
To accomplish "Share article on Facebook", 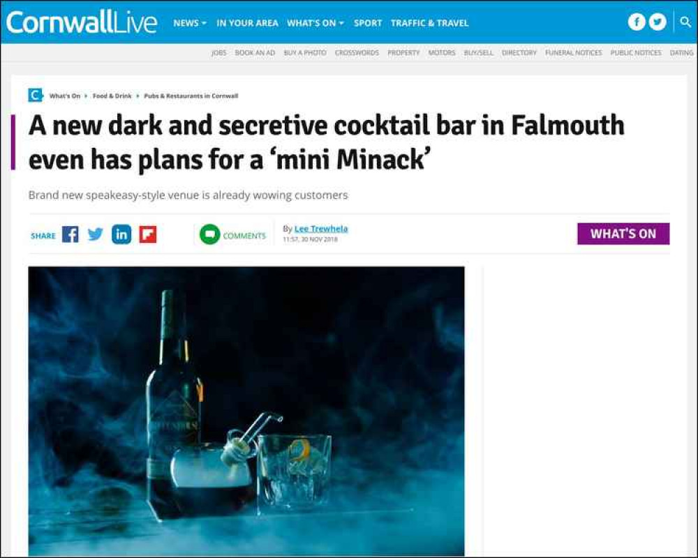I will (70, 234).
